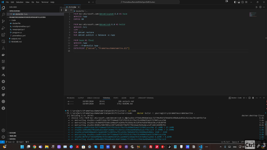Open the Terminal menu
Image resolution: width=267 pixels, height=150 pixels.
(45, 2)
